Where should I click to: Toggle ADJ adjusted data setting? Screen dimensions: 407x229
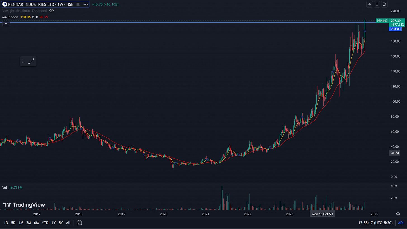[x=401, y=223]
